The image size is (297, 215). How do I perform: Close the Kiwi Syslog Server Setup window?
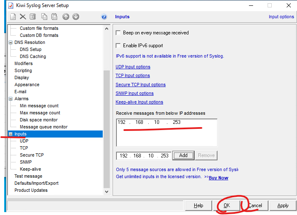[288, 5]
